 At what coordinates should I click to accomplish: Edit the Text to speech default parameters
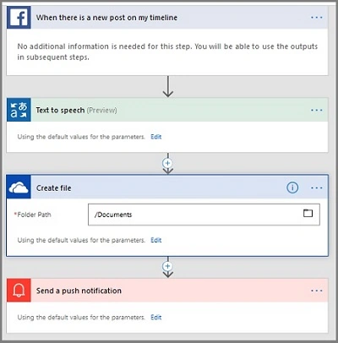click(156, 137)
